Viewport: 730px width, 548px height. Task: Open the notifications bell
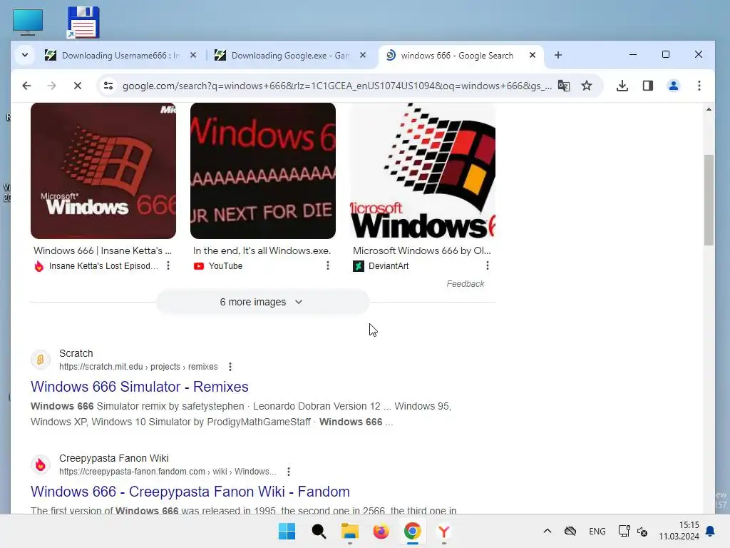pyautogui.click(x=711, y=531)
